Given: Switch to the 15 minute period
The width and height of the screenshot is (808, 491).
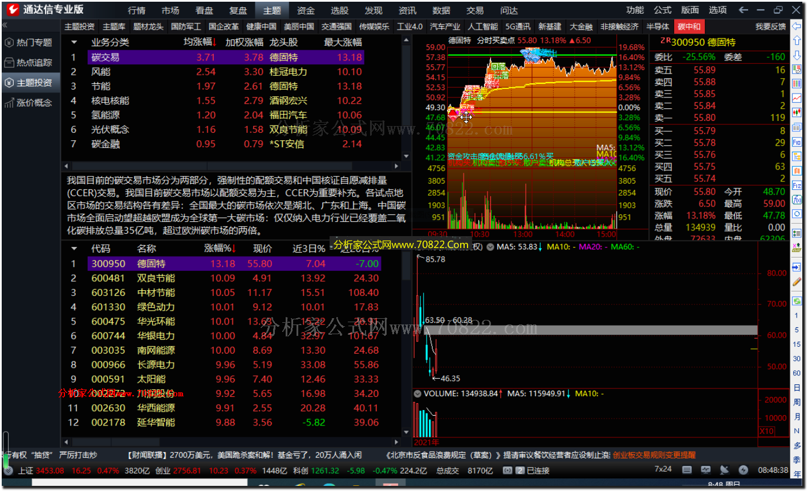Looking at the screenshot, I should [x=797, y=344].
